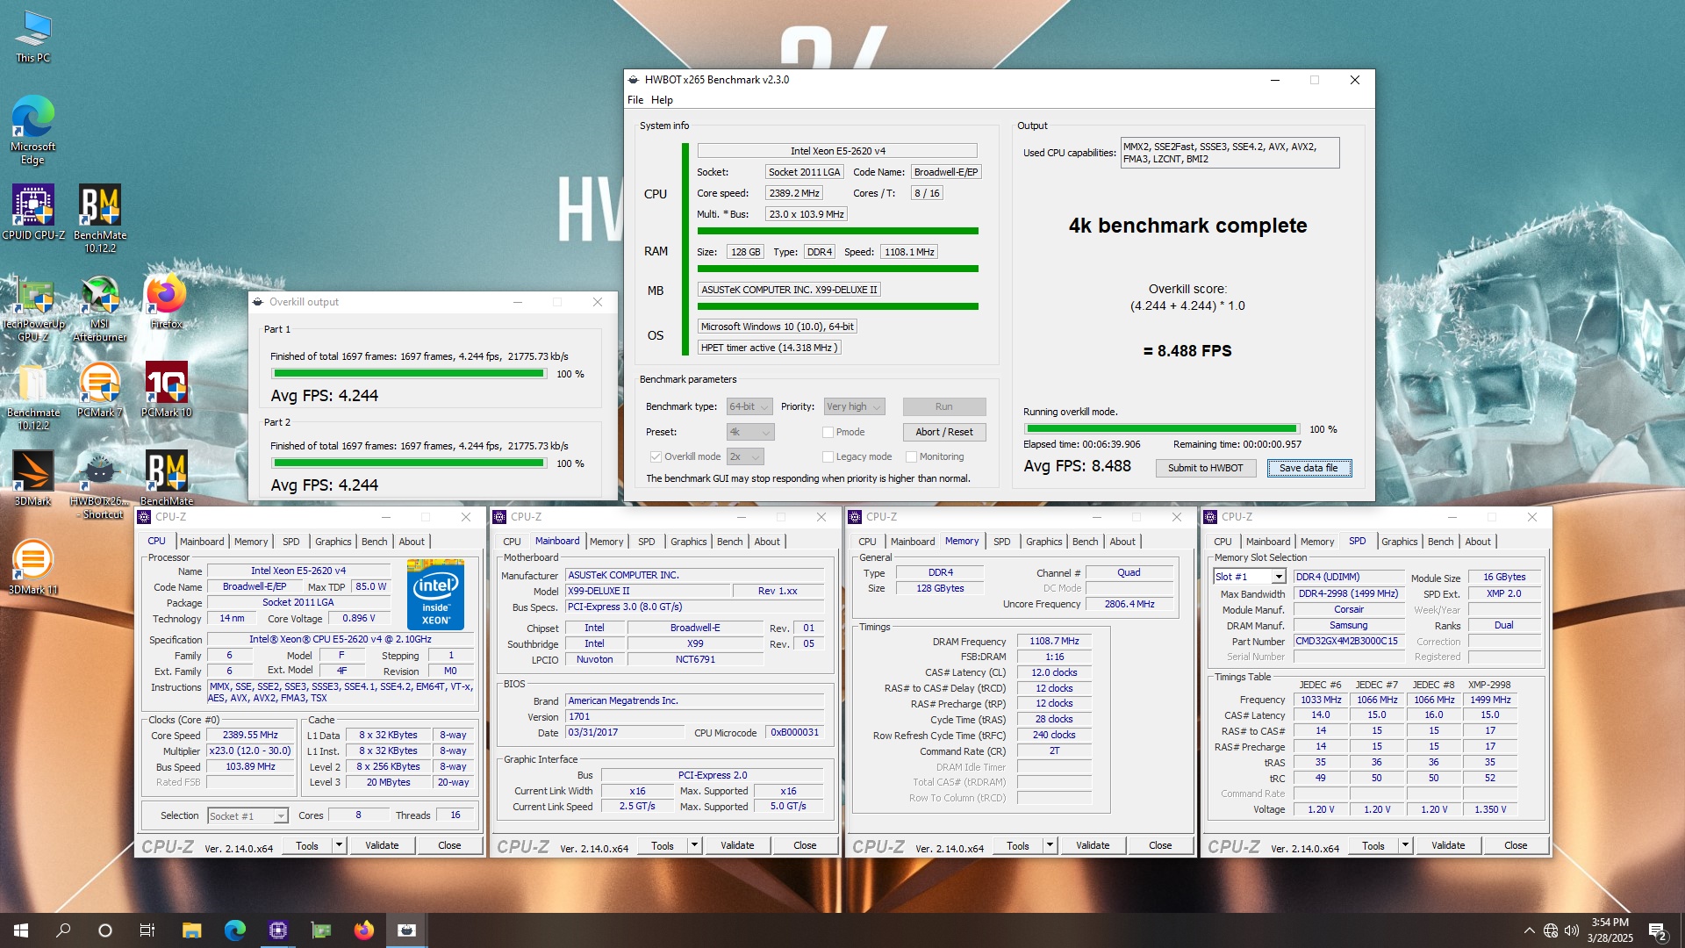Open the Preset 4k dropdown

point(749,432)
